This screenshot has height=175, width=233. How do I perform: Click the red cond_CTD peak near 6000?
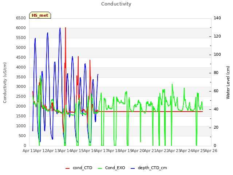pos(66,28)
